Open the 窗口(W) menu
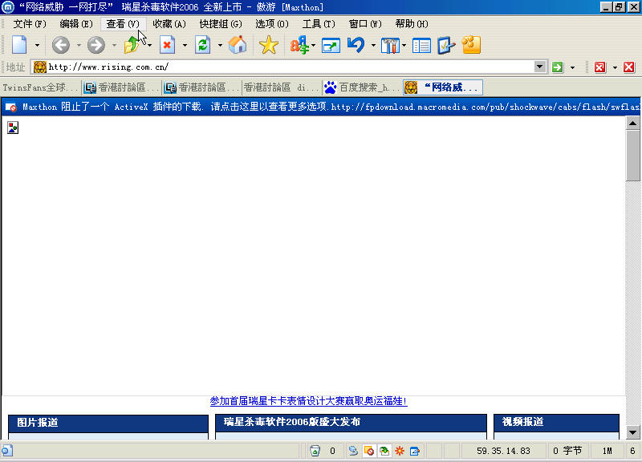 365,24
